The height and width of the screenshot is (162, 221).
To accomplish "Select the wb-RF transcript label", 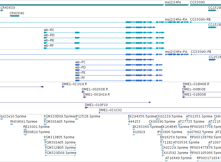I will pos(49,46).
